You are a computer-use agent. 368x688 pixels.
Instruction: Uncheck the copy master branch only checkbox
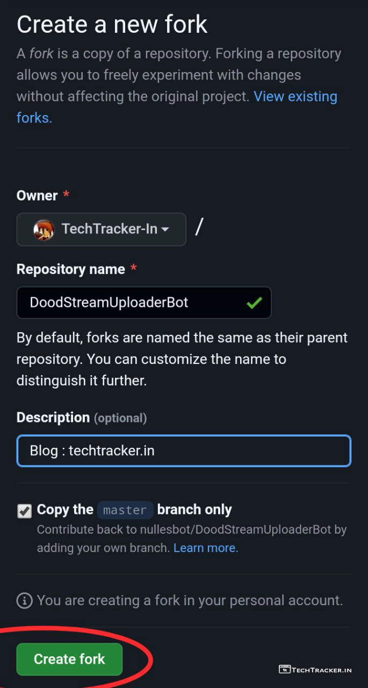pos(25,511)
